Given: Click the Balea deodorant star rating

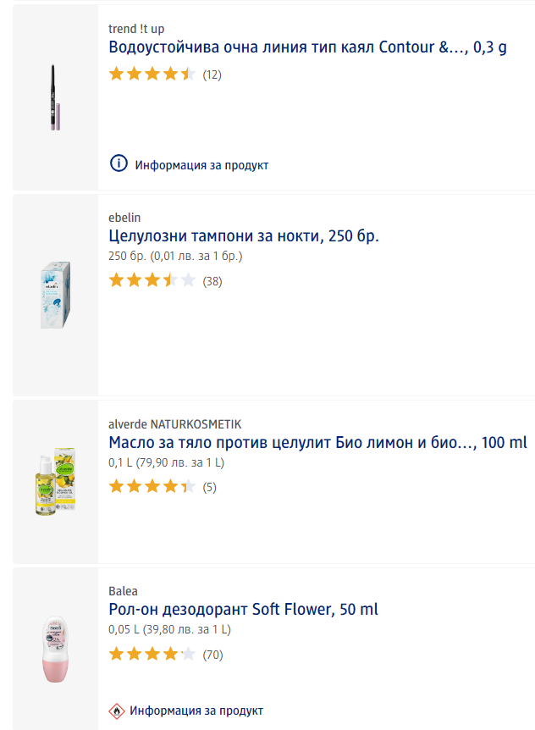Looking at the screenshot, I should point(152,654).
